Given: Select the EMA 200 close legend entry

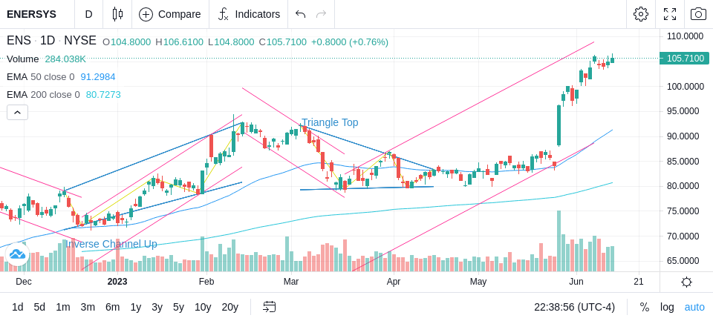Looking at the screenshot, I should (x=64, y=94).
